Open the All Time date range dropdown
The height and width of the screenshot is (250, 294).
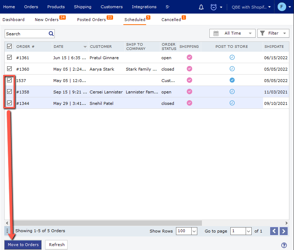(232, 33)
